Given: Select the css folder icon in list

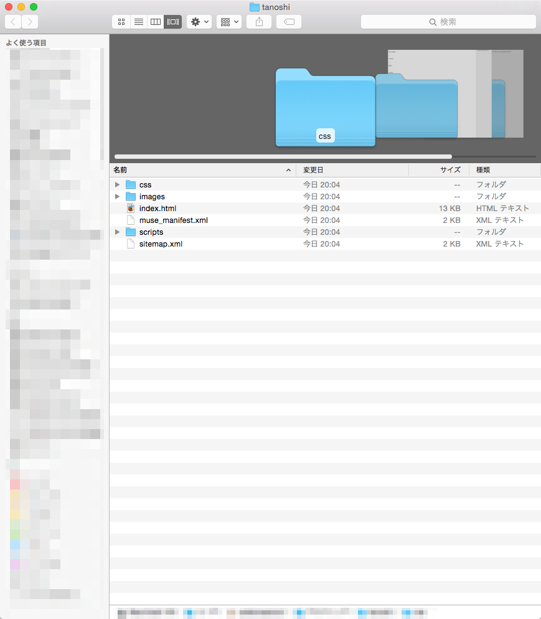Looking at the screenshot, I should [131, 185].
